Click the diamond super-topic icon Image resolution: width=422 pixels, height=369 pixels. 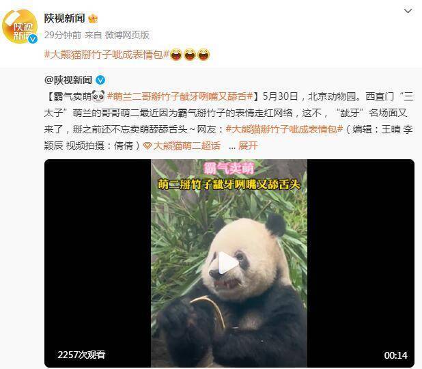(147, 146)
